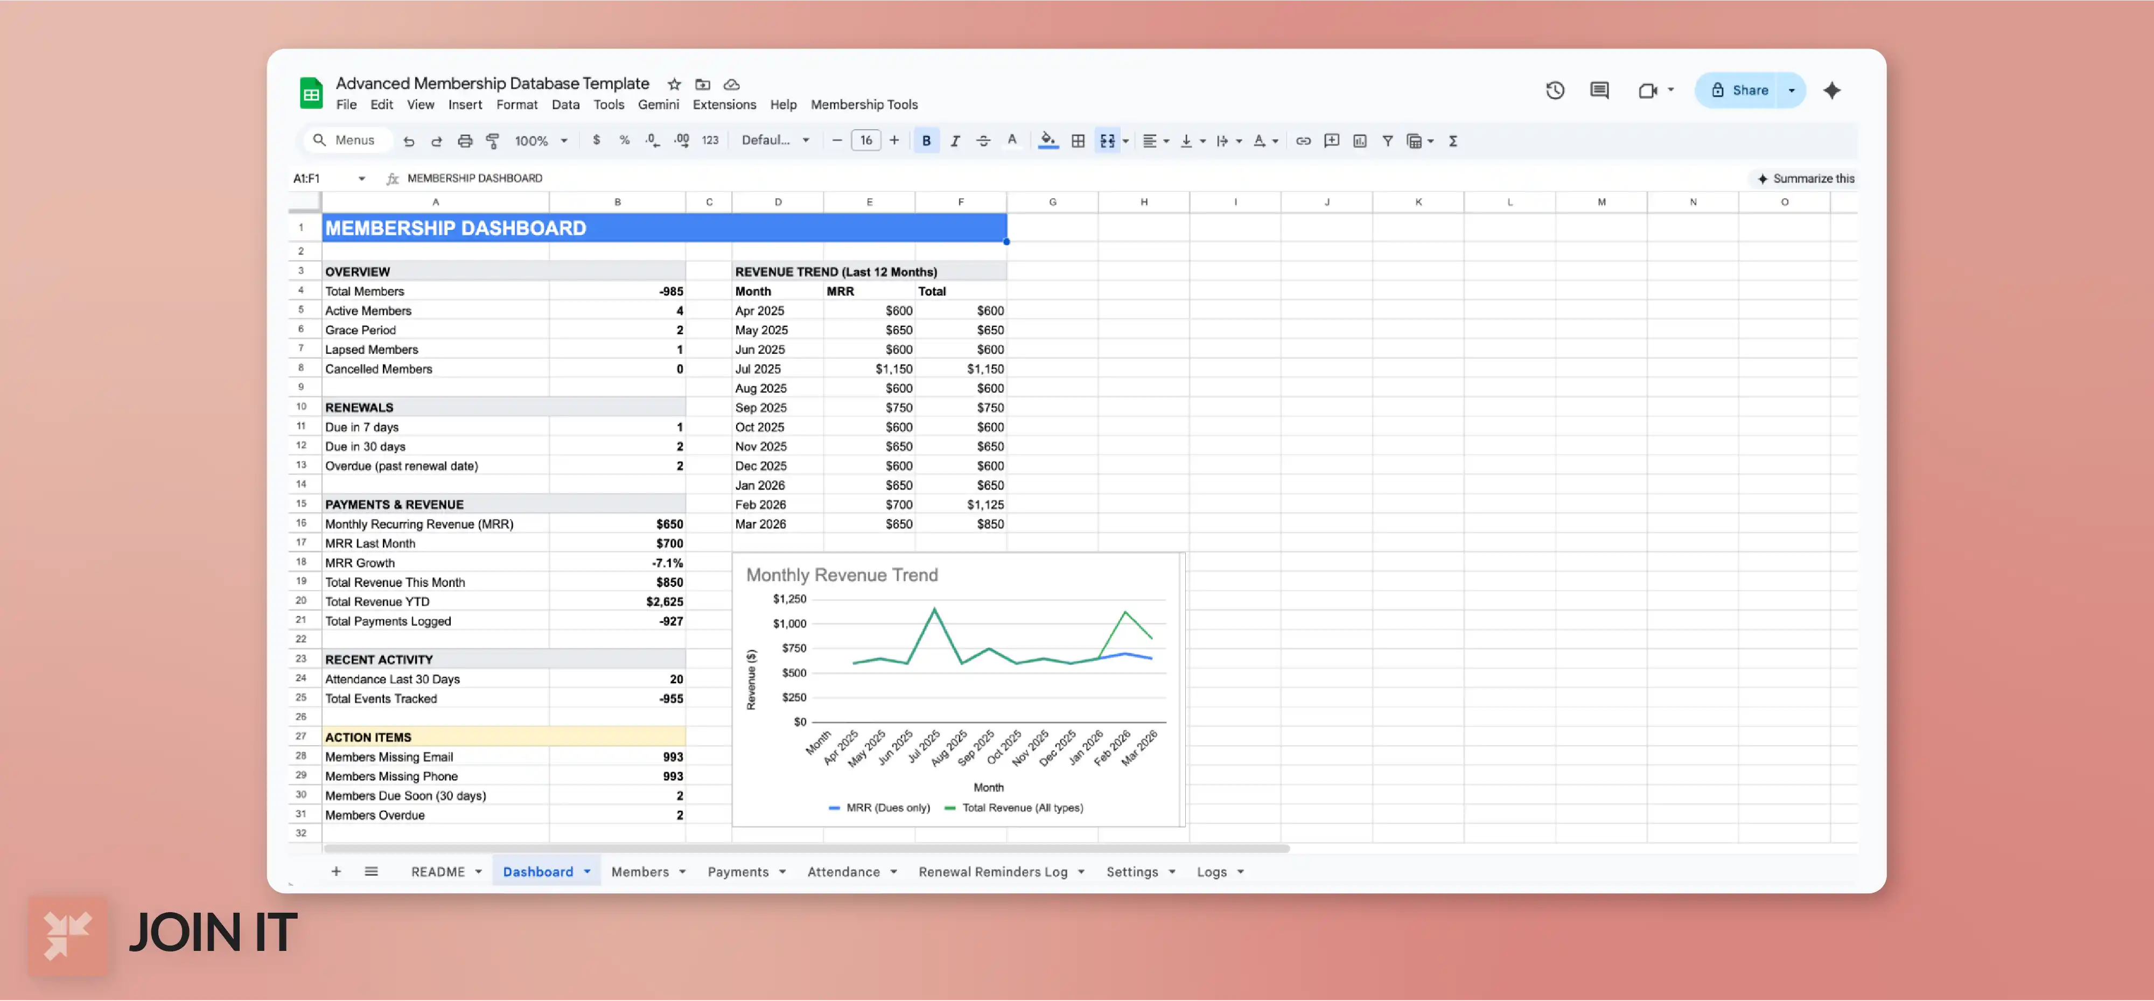The width and height of the screenshot is (2154, 1001).
Task: Click the insert chart icon
Action: (x=1359, y=141)
